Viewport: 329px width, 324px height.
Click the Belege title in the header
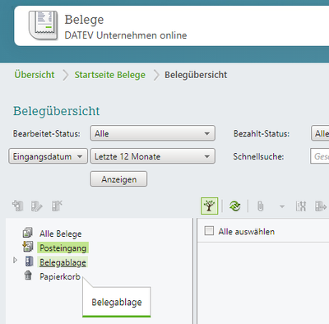pos(84,20)
